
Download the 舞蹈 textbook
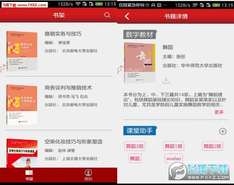[x=166, y=80]
